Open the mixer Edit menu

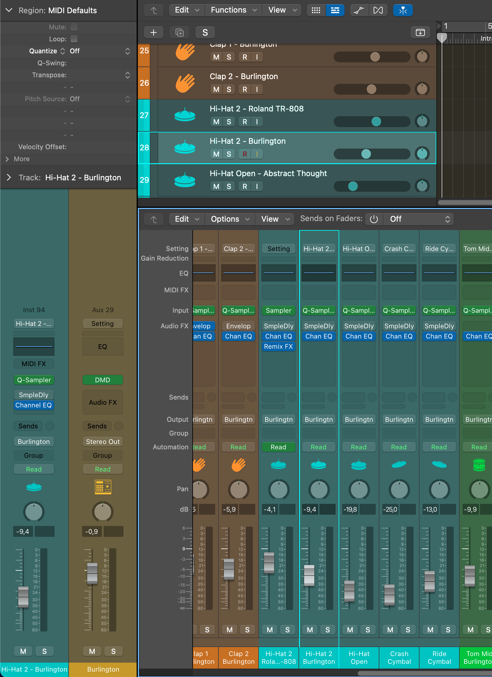(x=187, y=219)
